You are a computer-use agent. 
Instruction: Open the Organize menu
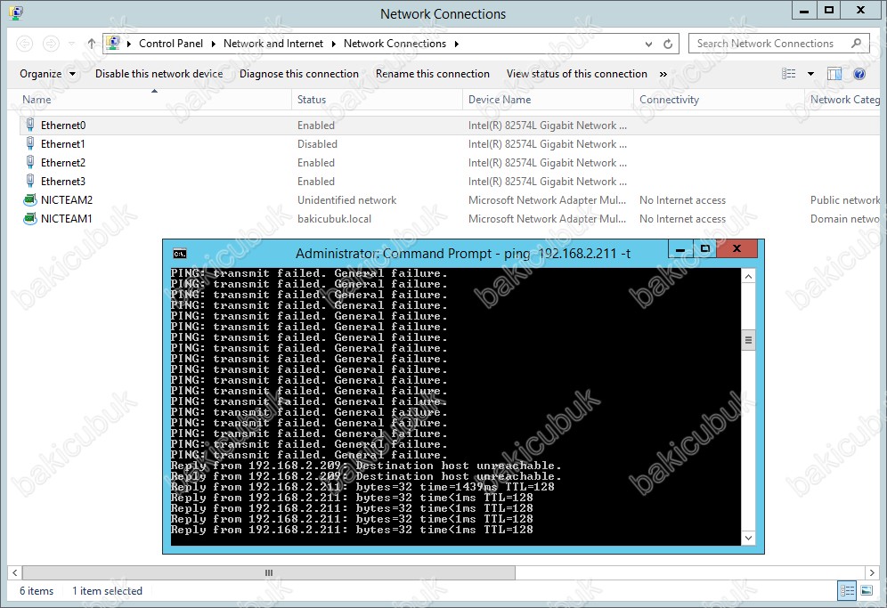pyautogui.click(x=47, y=74)
